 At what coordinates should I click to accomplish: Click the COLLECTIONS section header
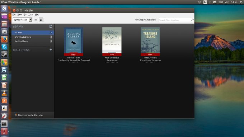[21, 50]
